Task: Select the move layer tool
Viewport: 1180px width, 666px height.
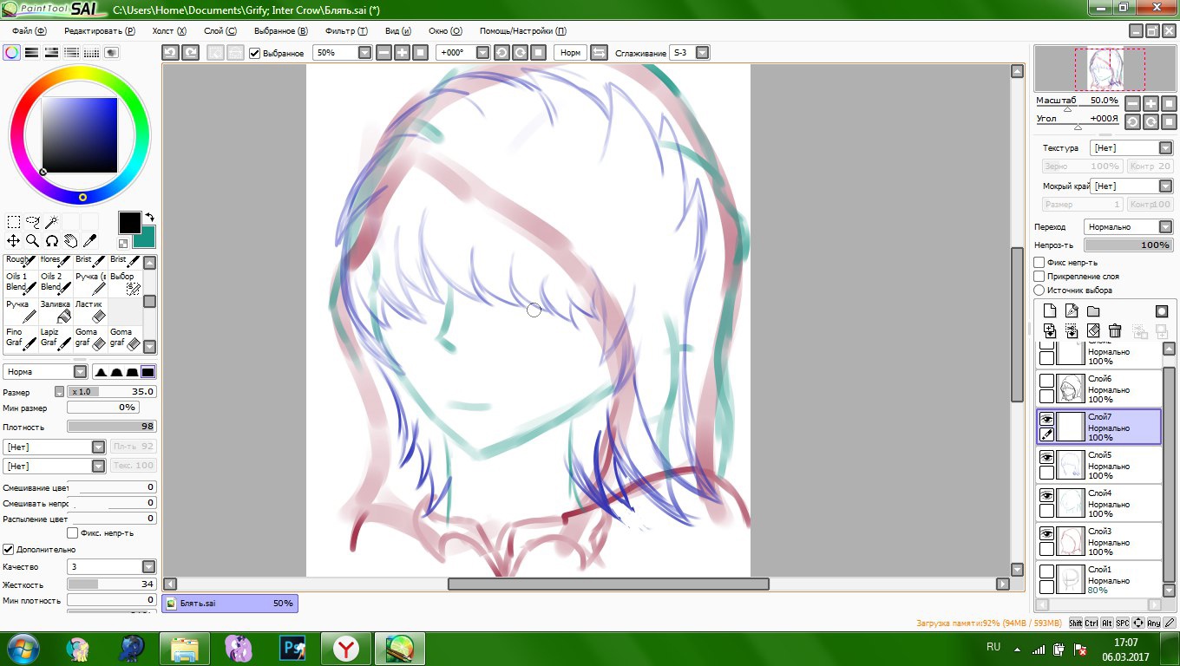Action: (x=14, y=241)
